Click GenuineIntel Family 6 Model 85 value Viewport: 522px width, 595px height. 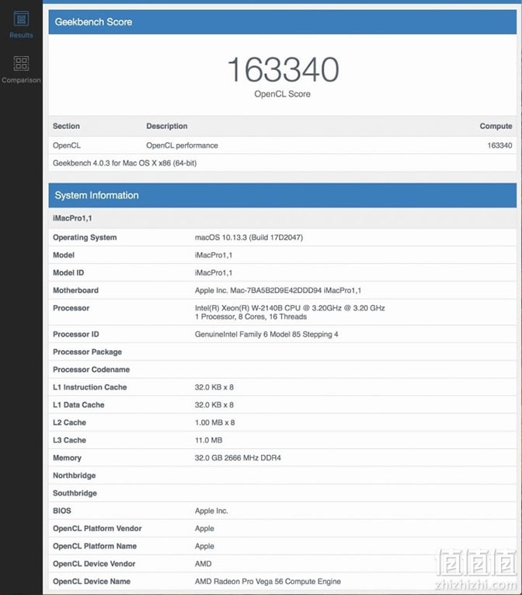click(266, 334)
